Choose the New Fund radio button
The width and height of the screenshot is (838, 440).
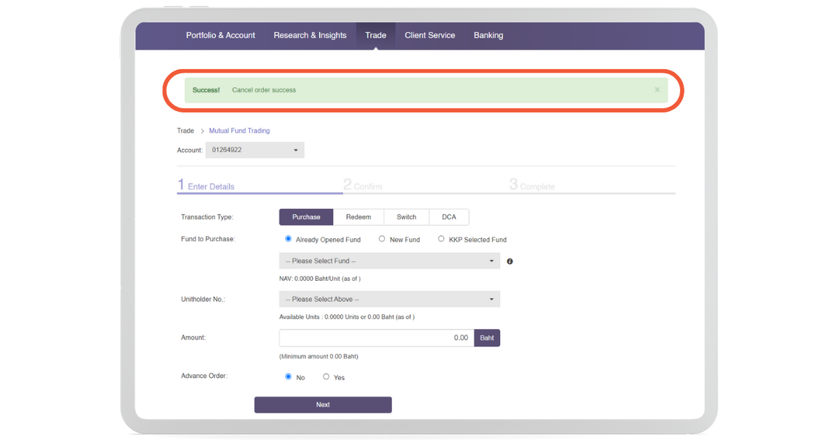tap(382, 239)
